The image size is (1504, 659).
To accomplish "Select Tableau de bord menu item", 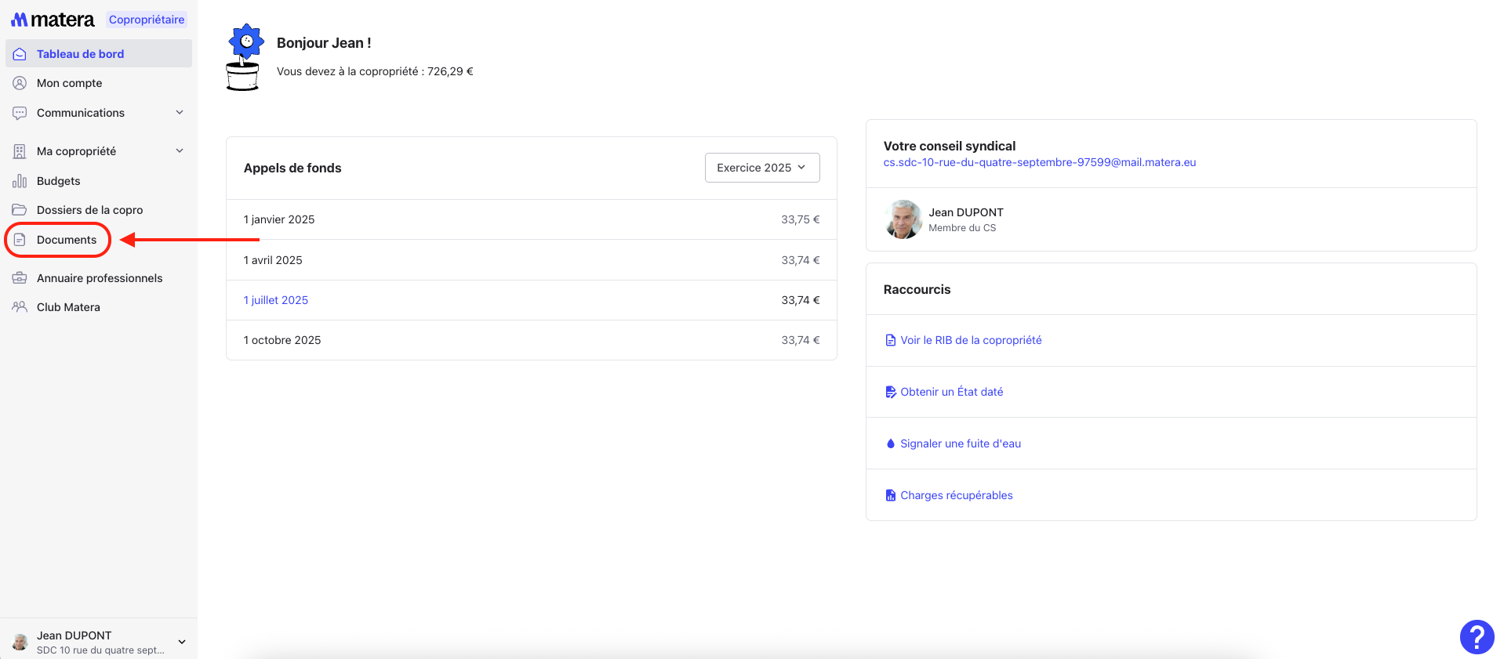I will [80, 54].
